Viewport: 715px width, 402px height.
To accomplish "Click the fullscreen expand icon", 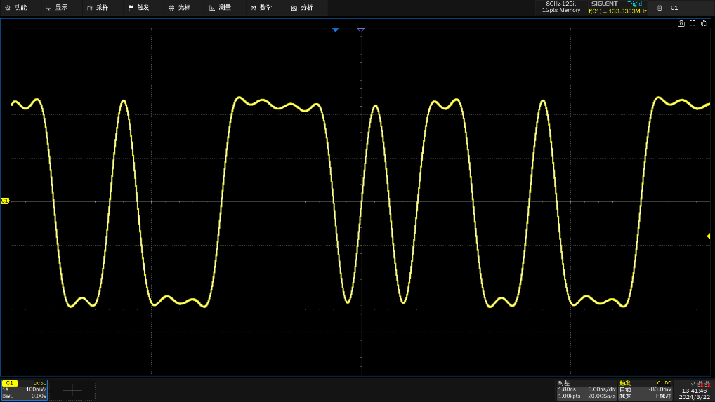I will [693, 23].
